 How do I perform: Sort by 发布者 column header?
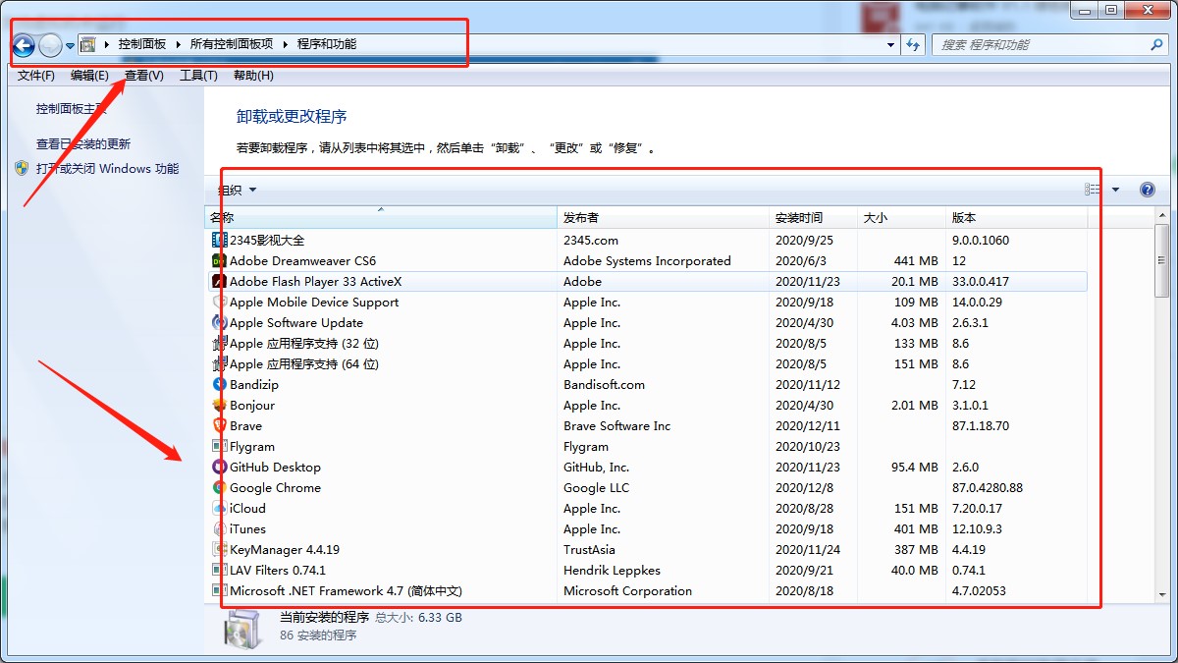(x=664, y=217)
